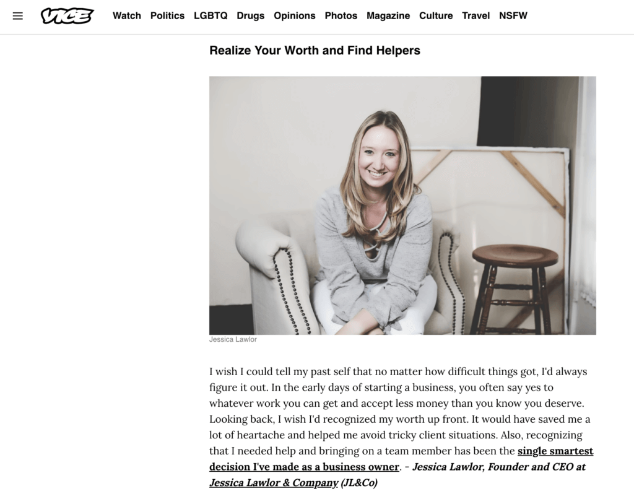
Task: Select Culture in the top nav
Action: (x=436, y=15)
